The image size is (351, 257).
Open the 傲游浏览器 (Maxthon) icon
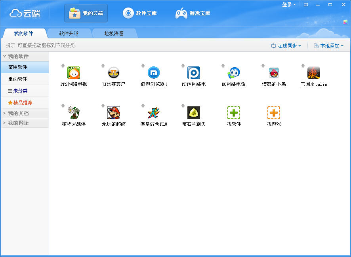point(154,73)
